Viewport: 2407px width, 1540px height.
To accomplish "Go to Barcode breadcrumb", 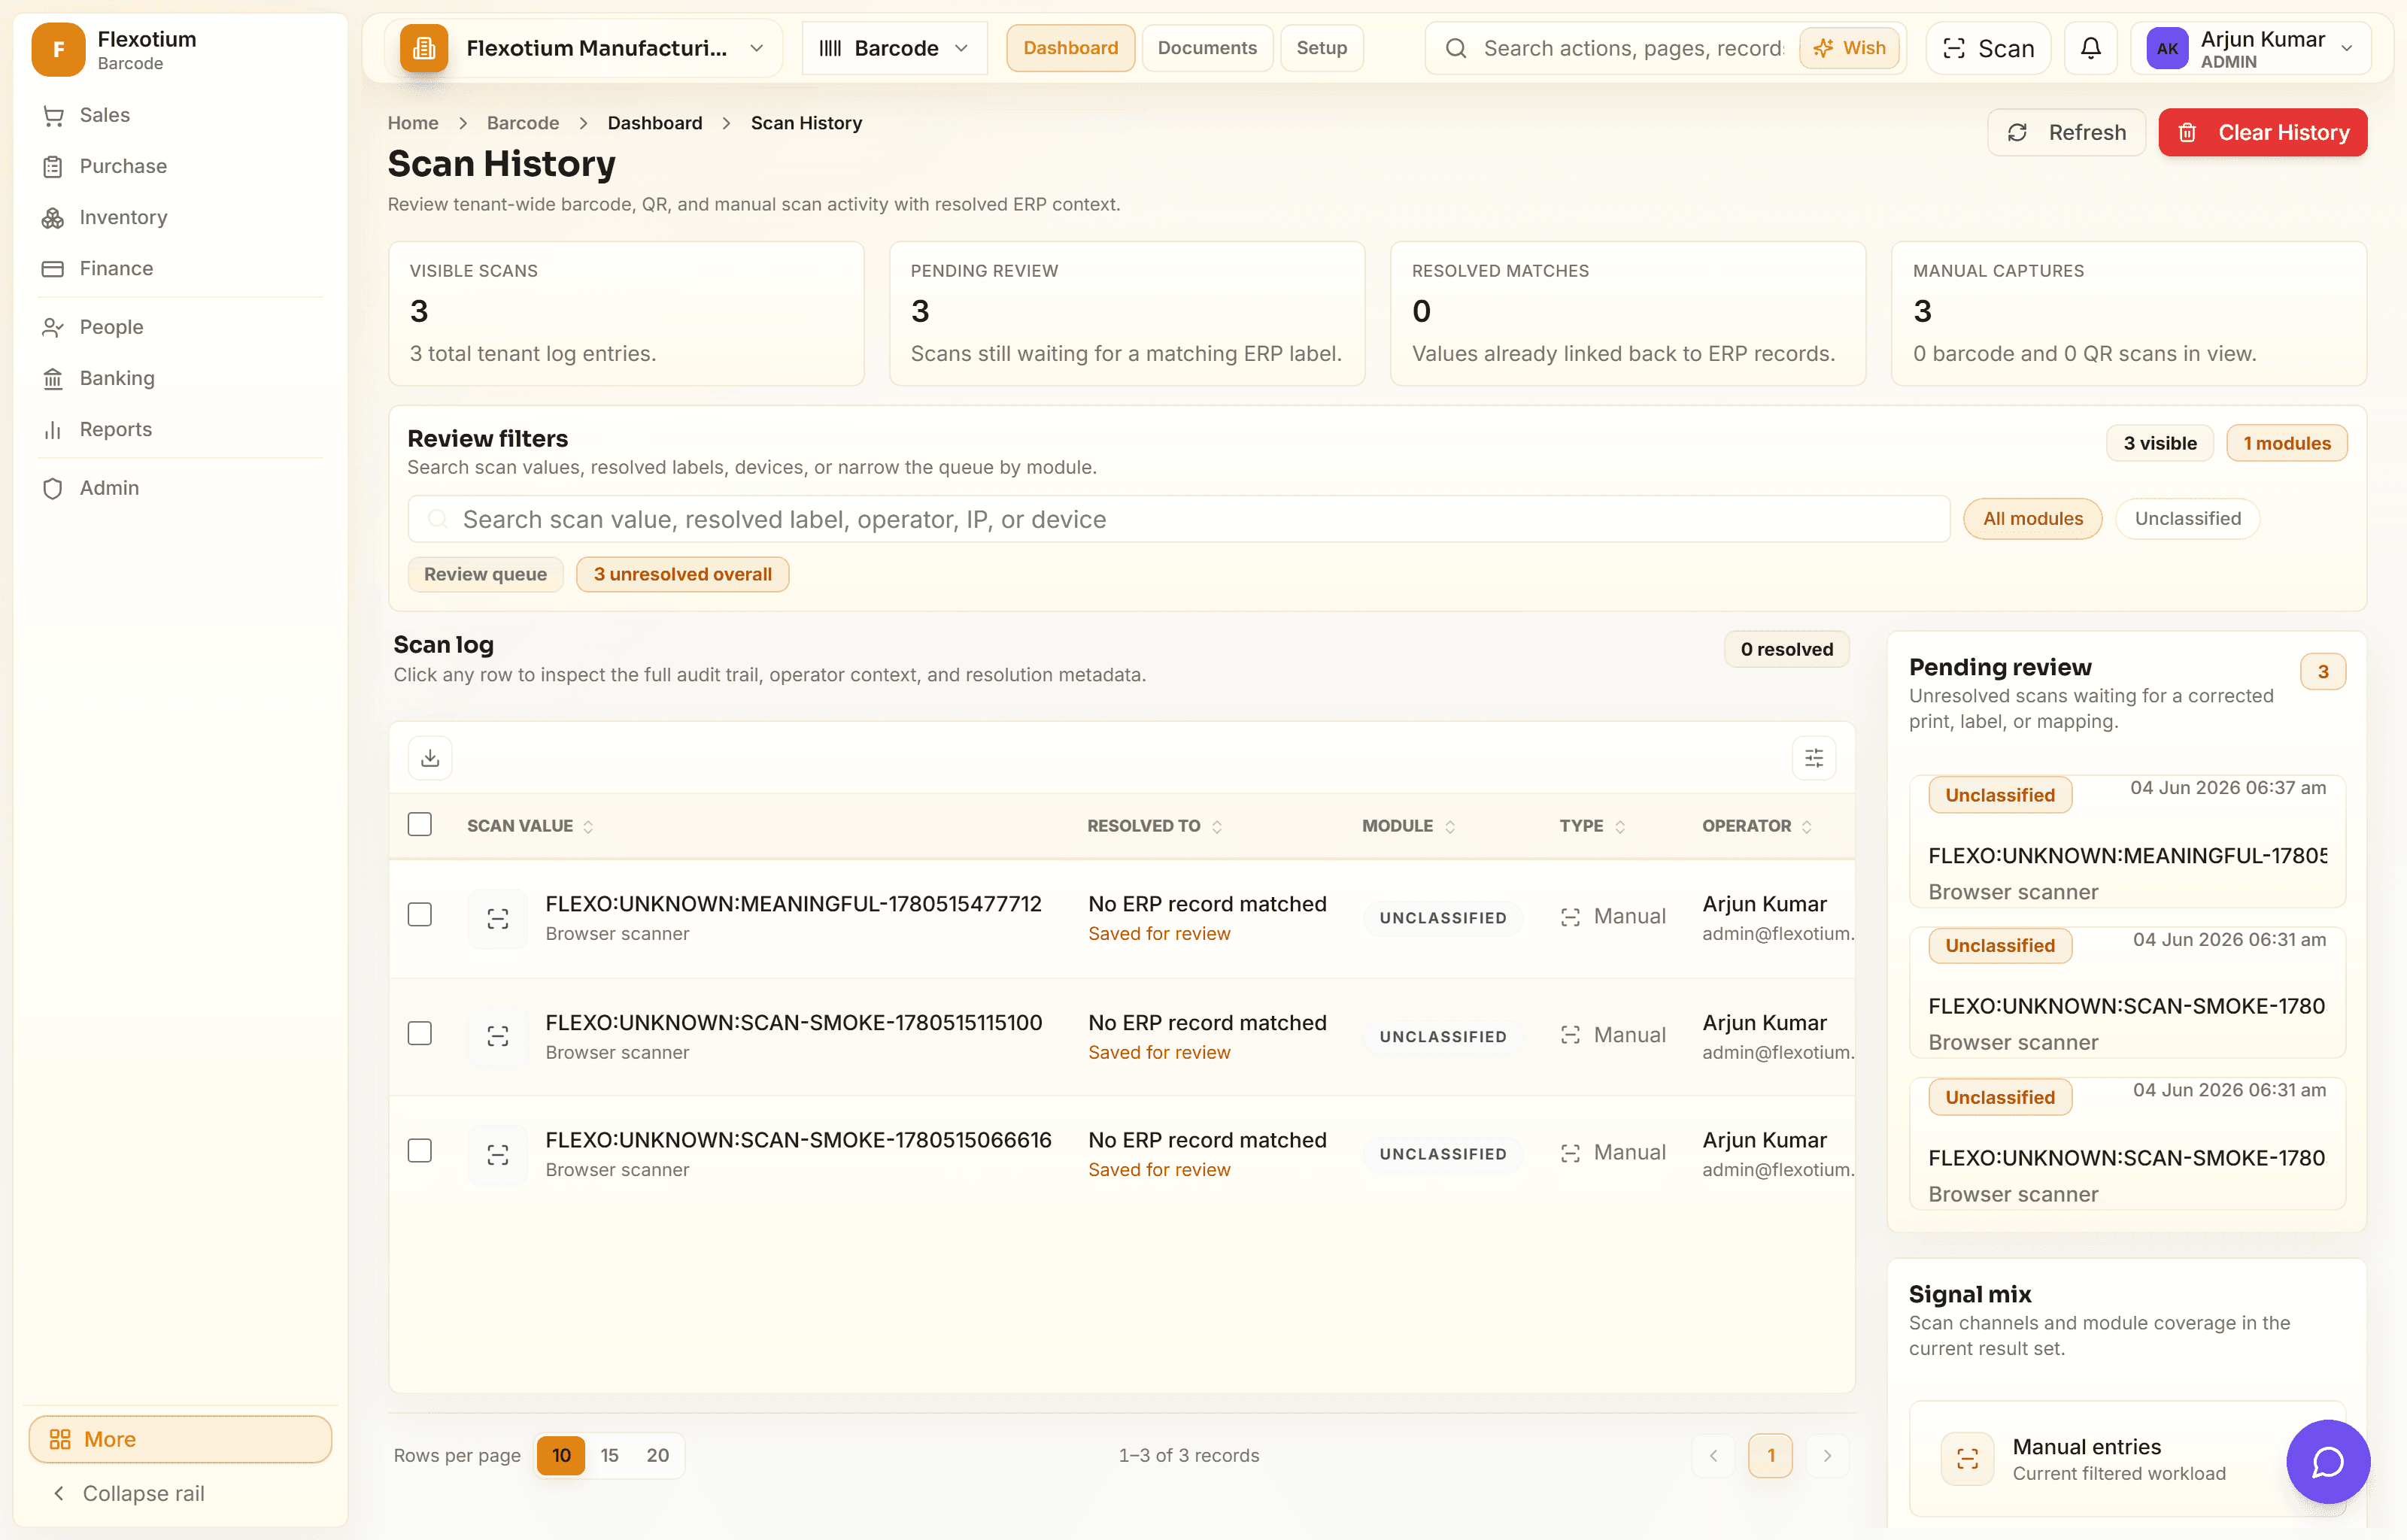I will tap(523, 123).
